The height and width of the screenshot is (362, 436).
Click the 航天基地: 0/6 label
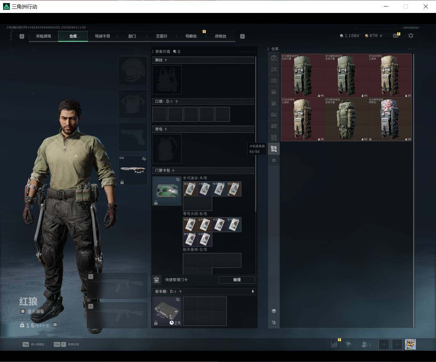(195, 250)
